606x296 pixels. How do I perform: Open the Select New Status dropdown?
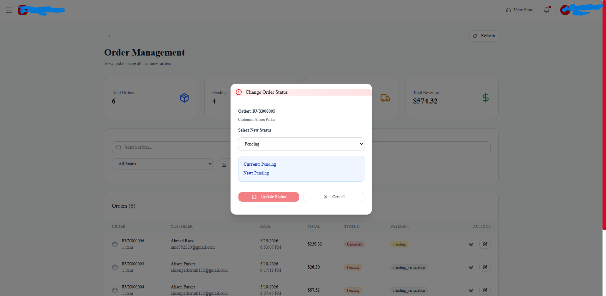click(x=301, y=144)
